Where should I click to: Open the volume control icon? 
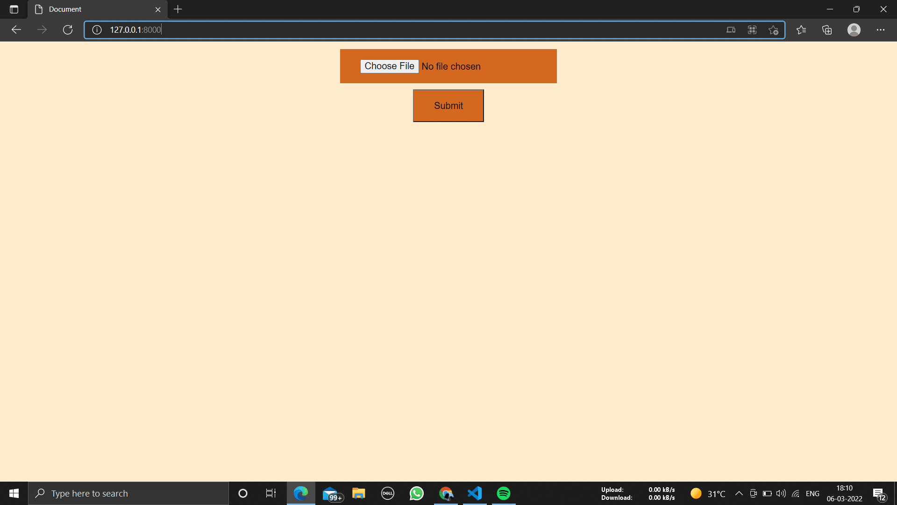[781, 493]
